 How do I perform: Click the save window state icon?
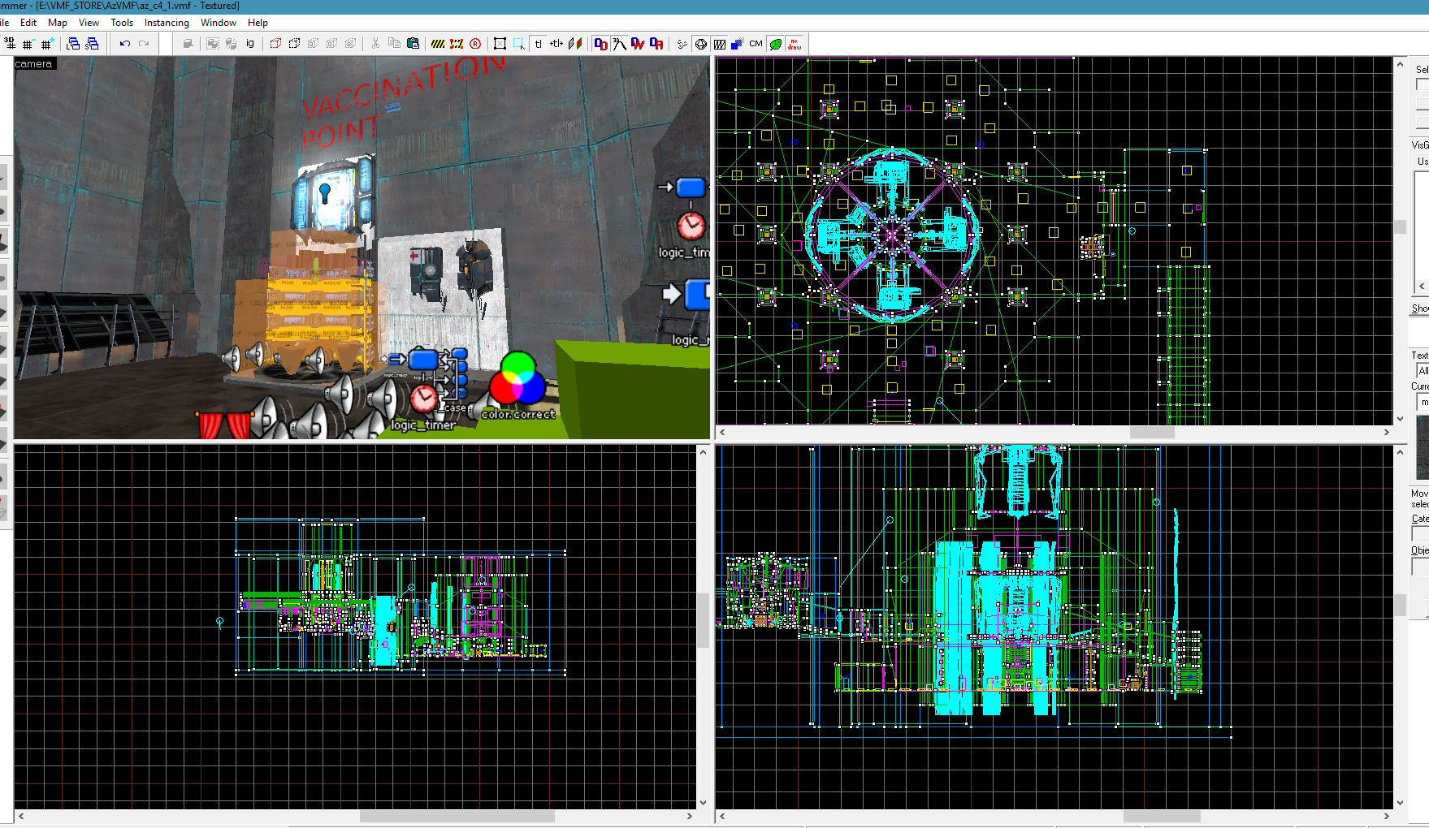(x=92, y=44)
